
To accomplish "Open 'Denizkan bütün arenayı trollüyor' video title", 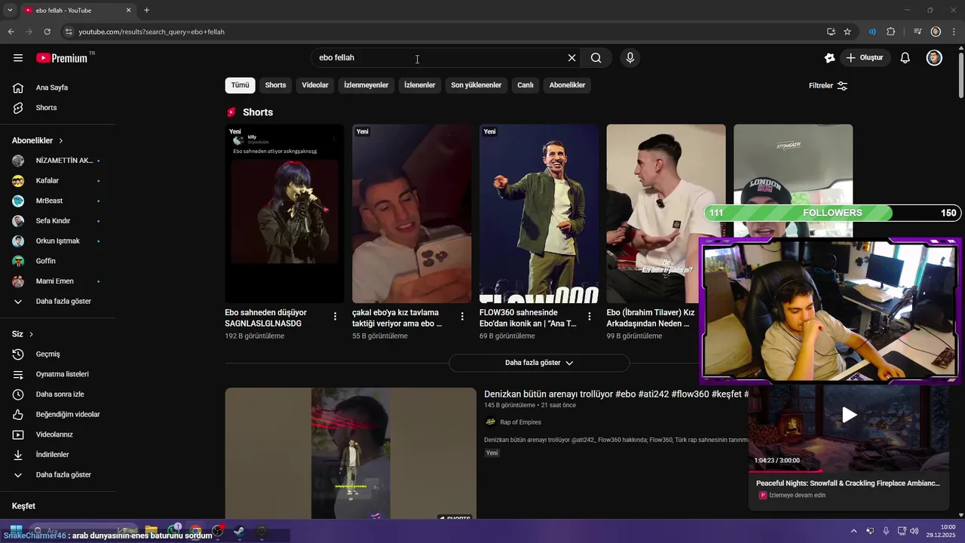I will [x=616, y=394].
